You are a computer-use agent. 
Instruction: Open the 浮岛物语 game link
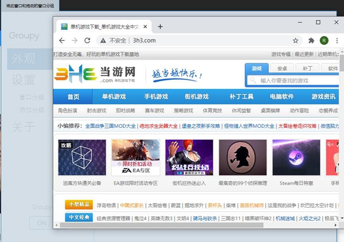click(106, 205)
